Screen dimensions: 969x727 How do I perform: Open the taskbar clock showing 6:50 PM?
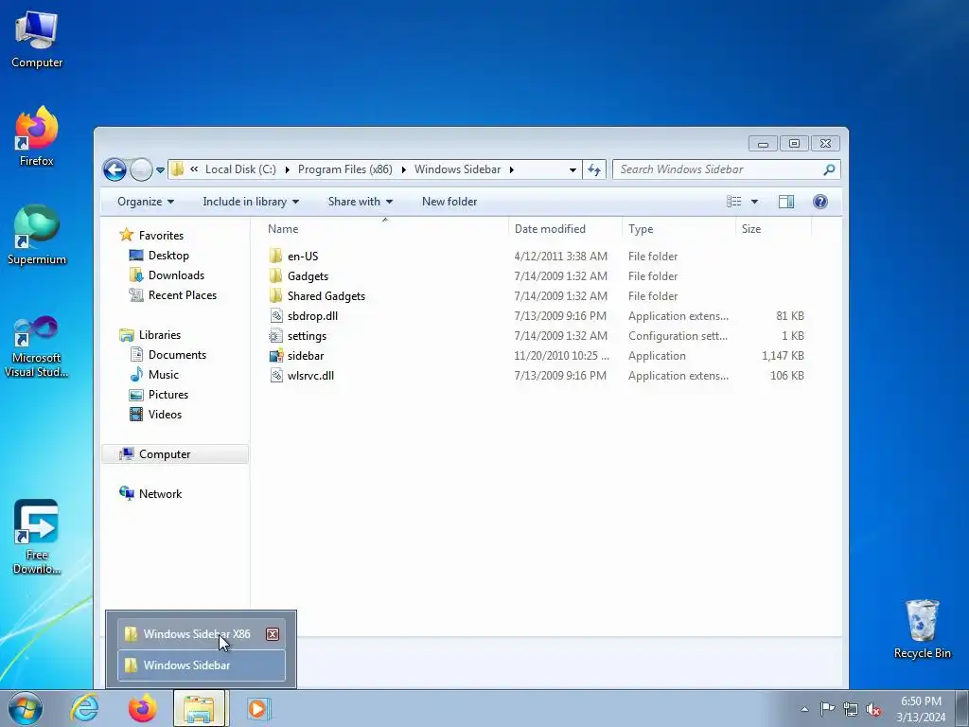[921, 709]
